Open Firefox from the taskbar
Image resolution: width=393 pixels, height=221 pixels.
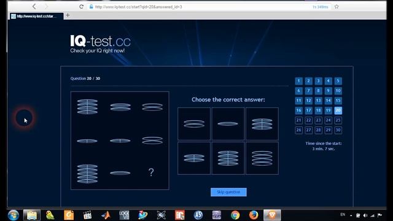(254, 215)
